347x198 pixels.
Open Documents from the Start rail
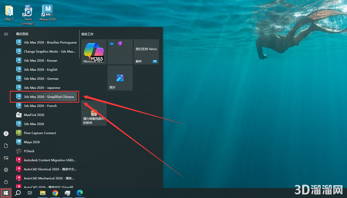click(x=6, y=146)
